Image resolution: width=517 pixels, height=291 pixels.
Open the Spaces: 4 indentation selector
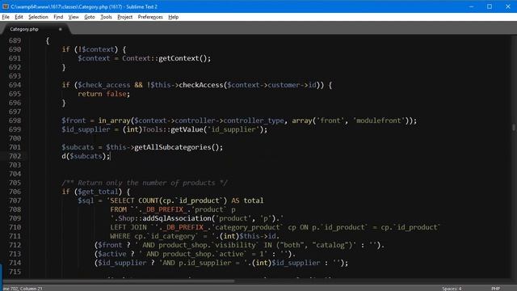pos(452,289)
